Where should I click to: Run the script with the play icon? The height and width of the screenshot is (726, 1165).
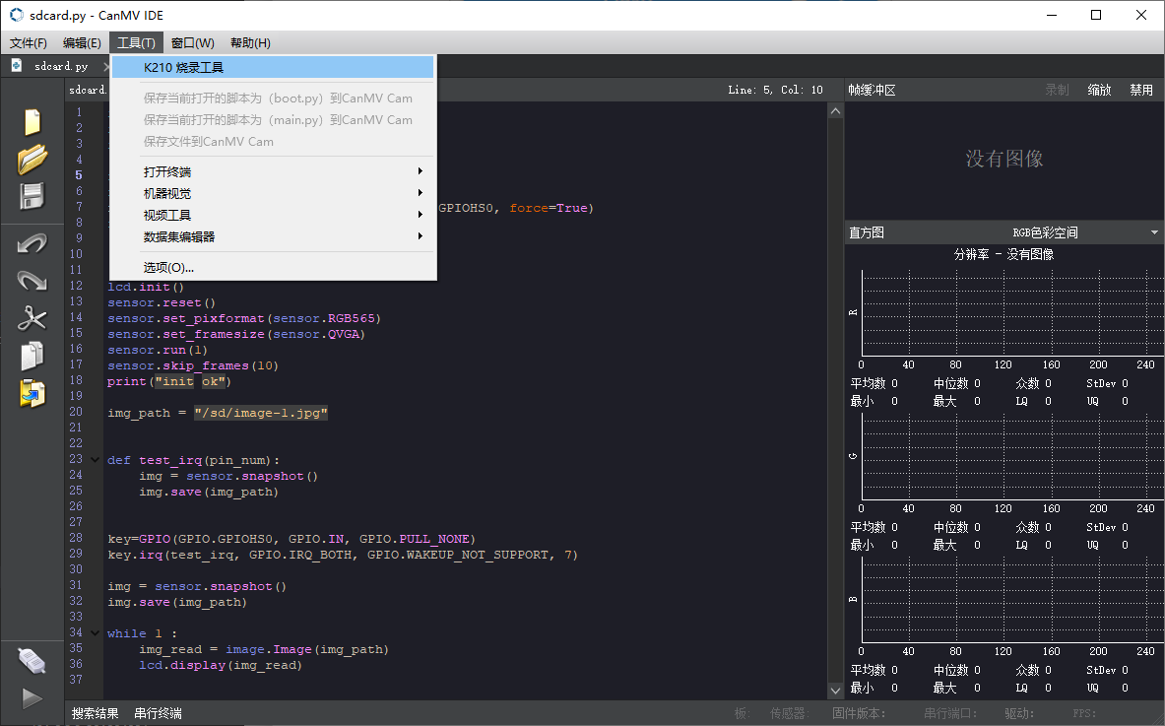click(x=32, y=697)
